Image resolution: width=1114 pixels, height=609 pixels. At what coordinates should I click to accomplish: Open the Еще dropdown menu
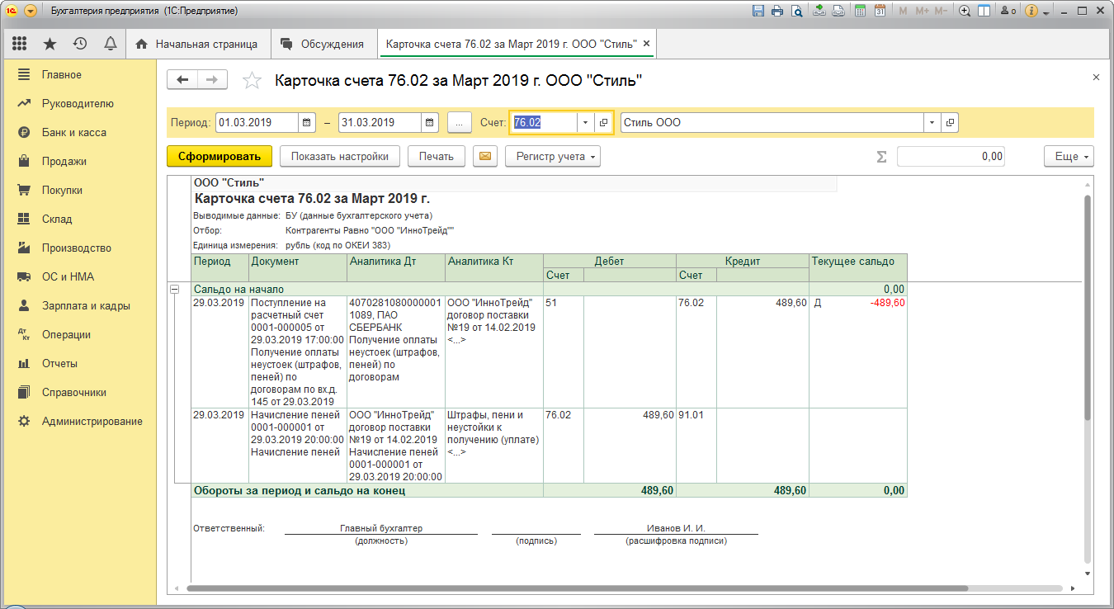click(1069, 156)
